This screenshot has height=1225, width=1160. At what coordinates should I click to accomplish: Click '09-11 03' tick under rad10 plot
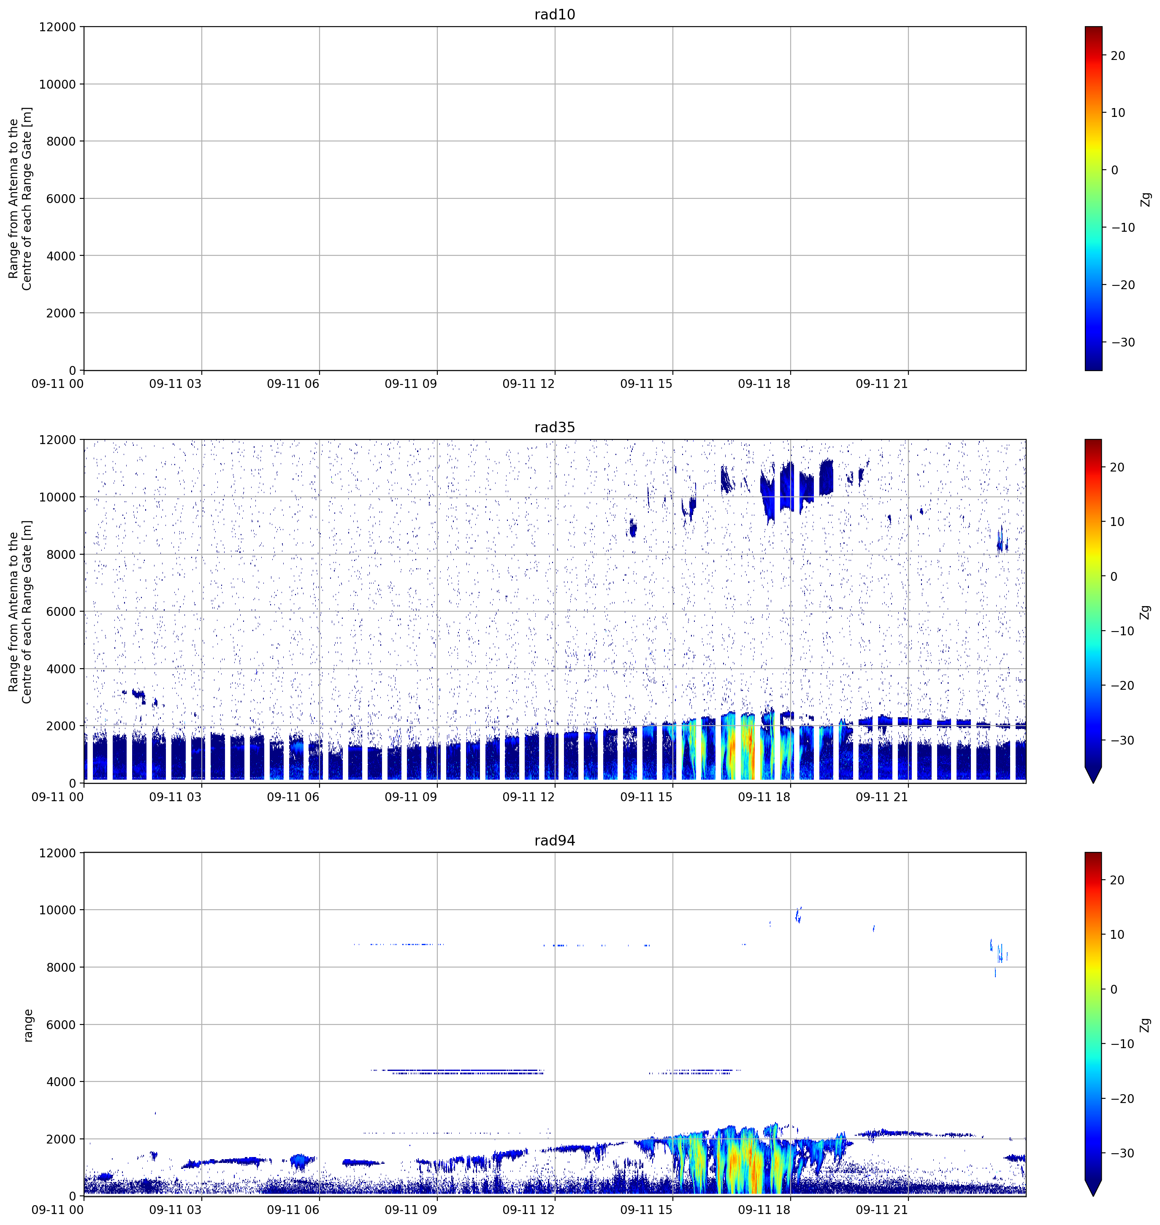pos(176,384)
